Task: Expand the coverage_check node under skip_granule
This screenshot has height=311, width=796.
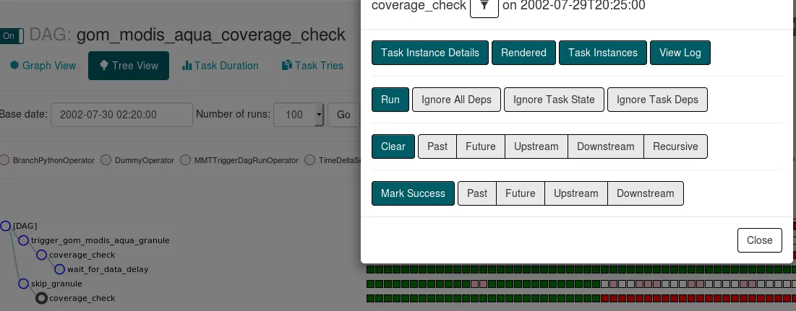Action: pos(42,298)
